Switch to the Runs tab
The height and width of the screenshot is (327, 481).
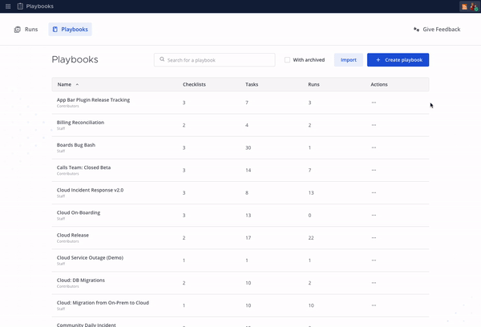(26, 30)
